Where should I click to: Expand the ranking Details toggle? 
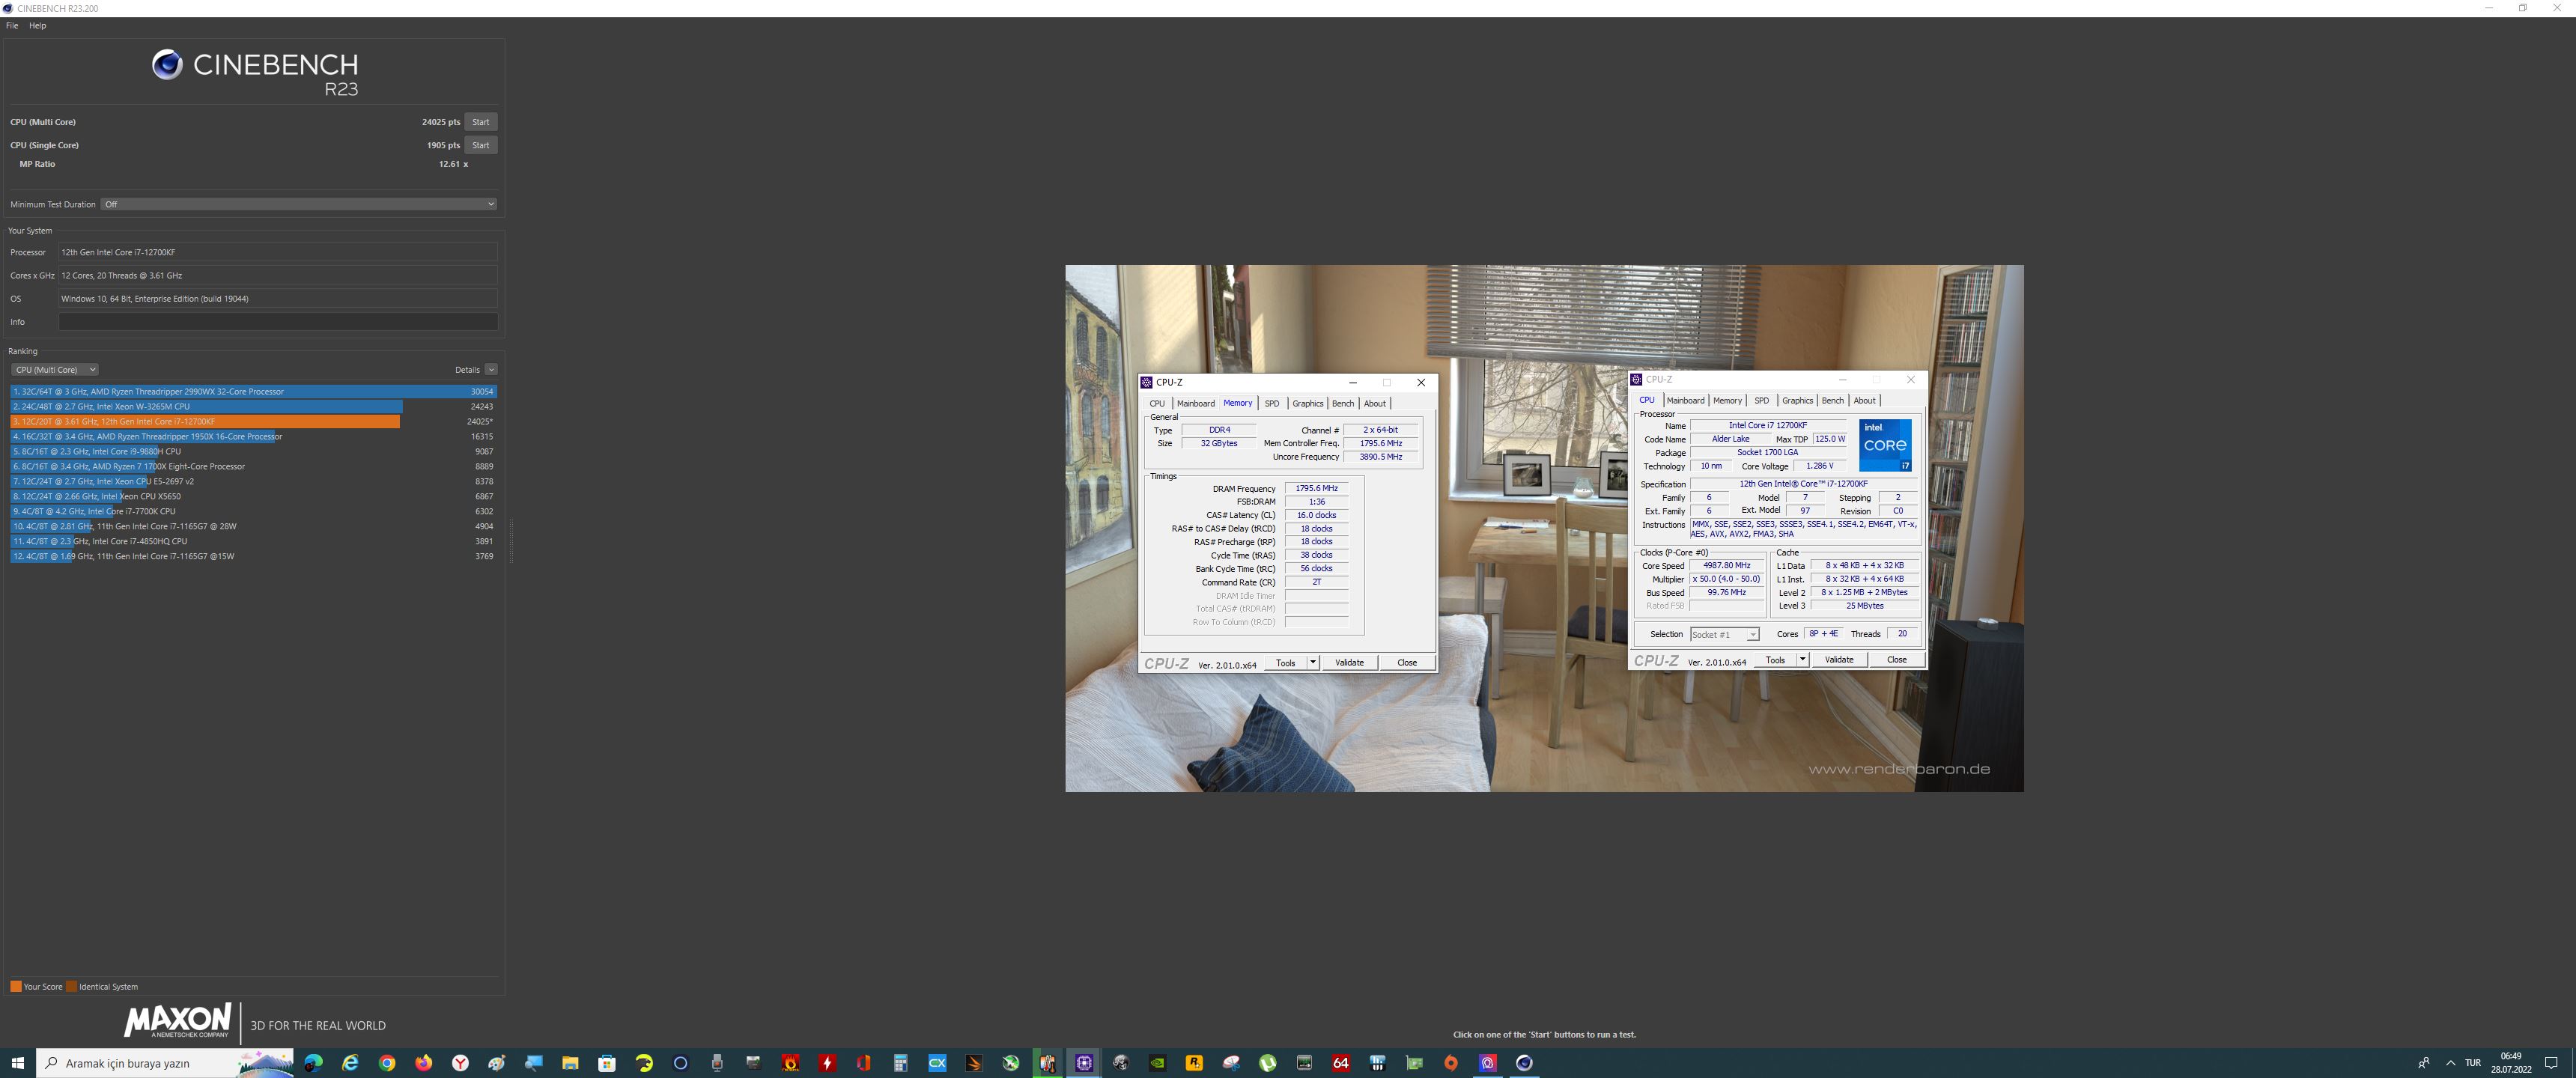(491, 370)
